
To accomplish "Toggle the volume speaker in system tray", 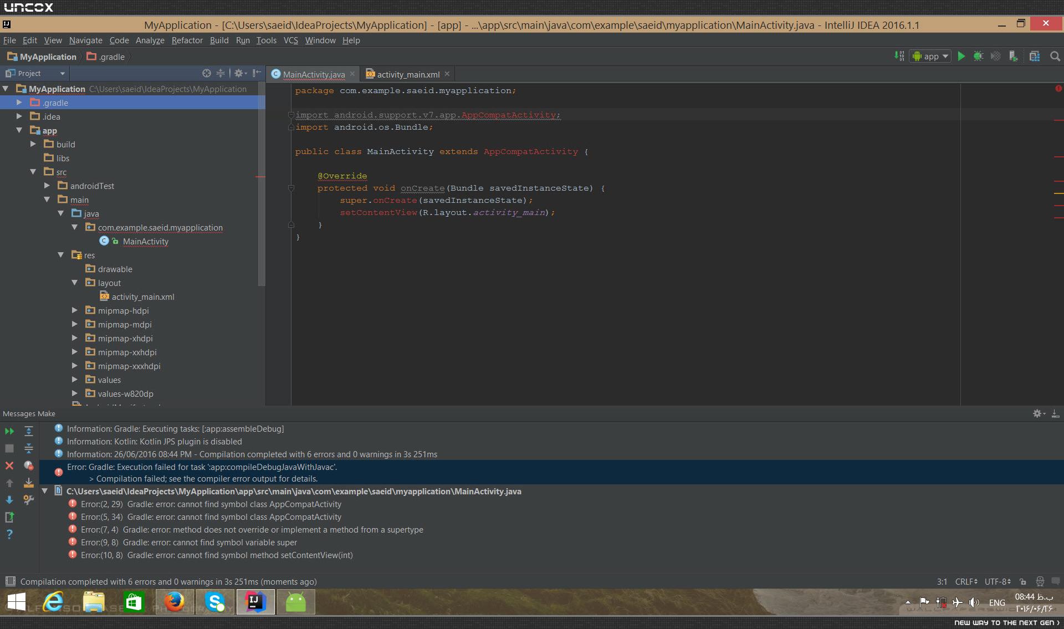I will click(974, 602).
